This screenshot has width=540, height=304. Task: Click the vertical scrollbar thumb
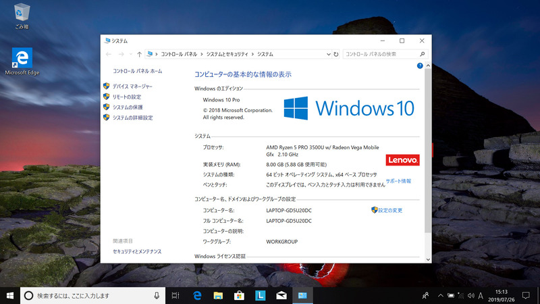(x=428, y=151)
